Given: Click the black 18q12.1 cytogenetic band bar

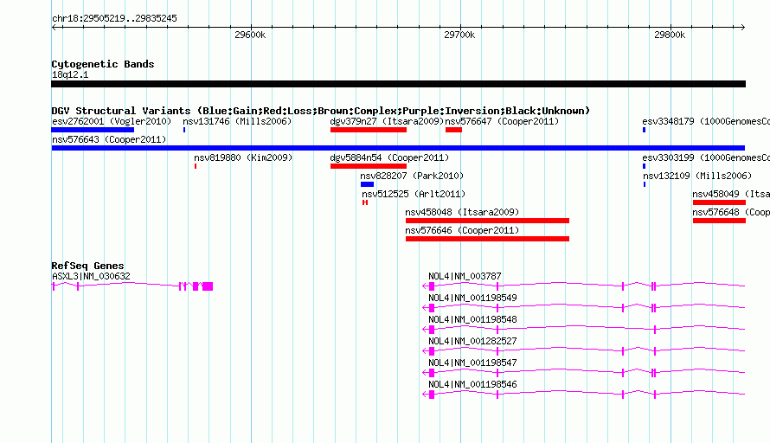Looking at the screenshot, I should [x=398, y=84].
